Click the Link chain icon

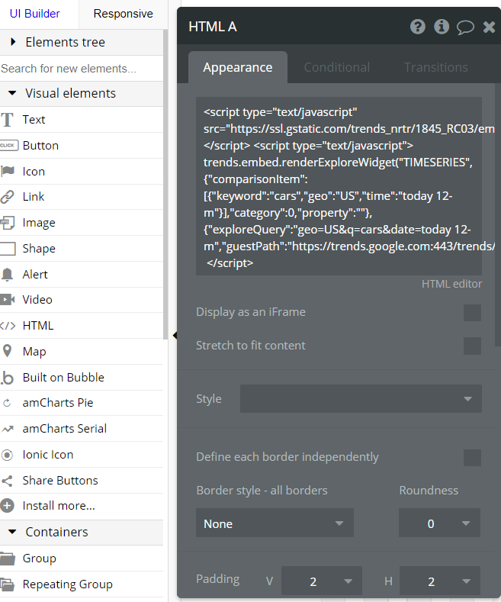(8, 197)
